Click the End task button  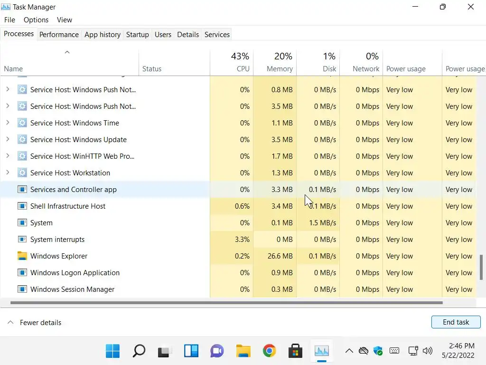pos(456,322)
